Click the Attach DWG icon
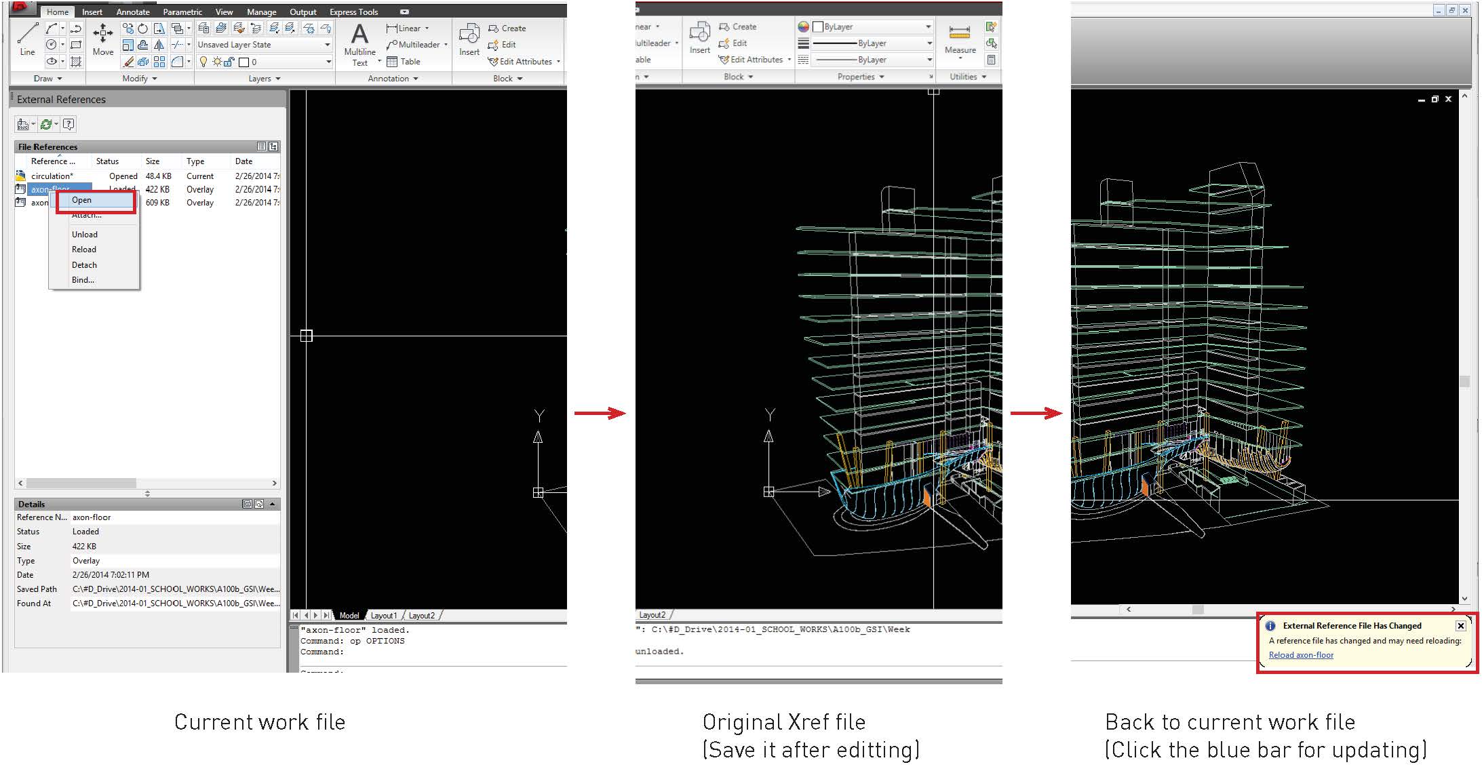Image resolution: width=1482 pixels, height=771 pixels. 23,124
